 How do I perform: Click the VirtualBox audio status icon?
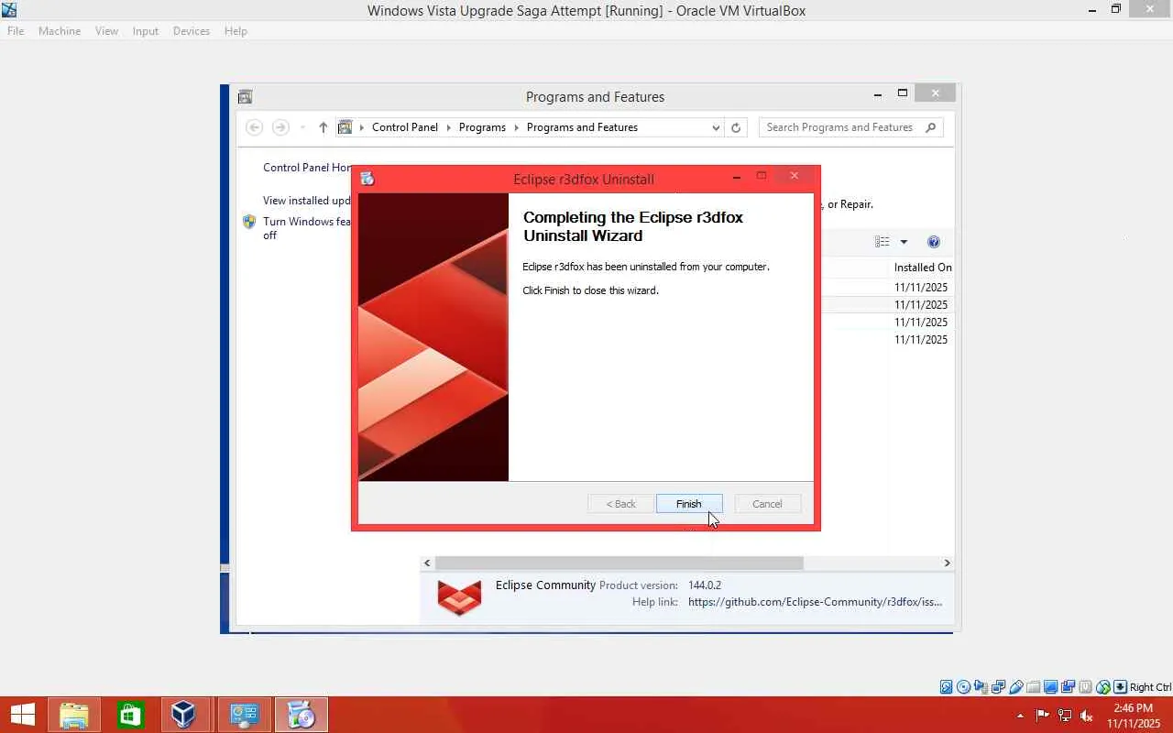point(981,687)
